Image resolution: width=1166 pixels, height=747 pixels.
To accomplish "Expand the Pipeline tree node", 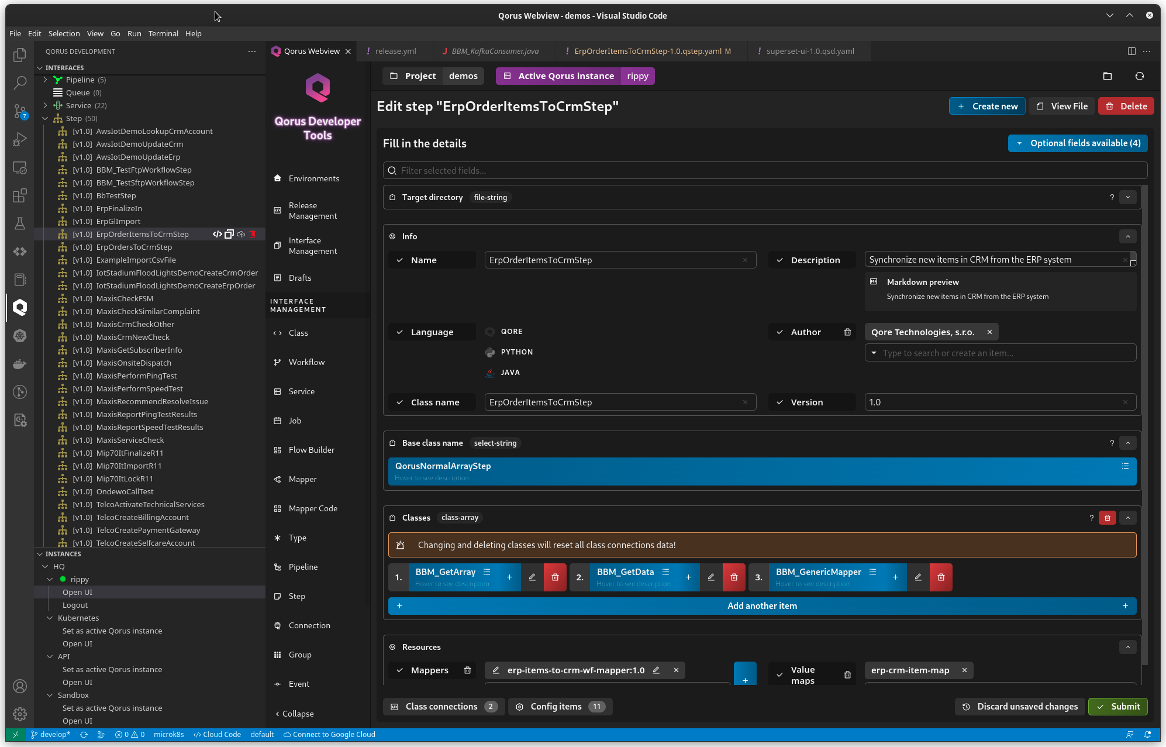I will point(45,80).
